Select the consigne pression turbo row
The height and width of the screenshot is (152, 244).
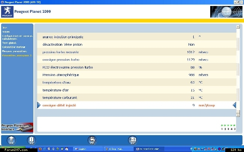tap(137, 60)
